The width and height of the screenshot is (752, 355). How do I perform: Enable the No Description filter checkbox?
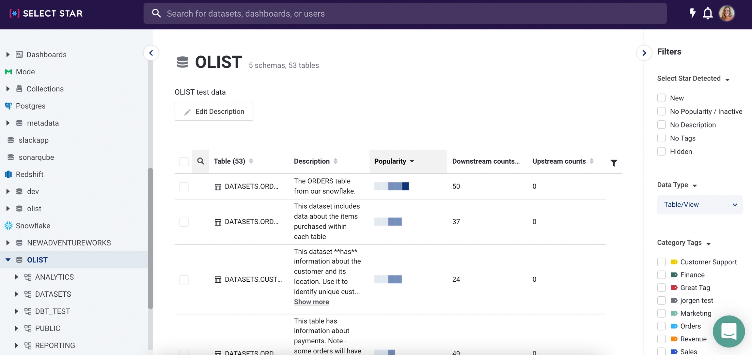tap(661, 125)
